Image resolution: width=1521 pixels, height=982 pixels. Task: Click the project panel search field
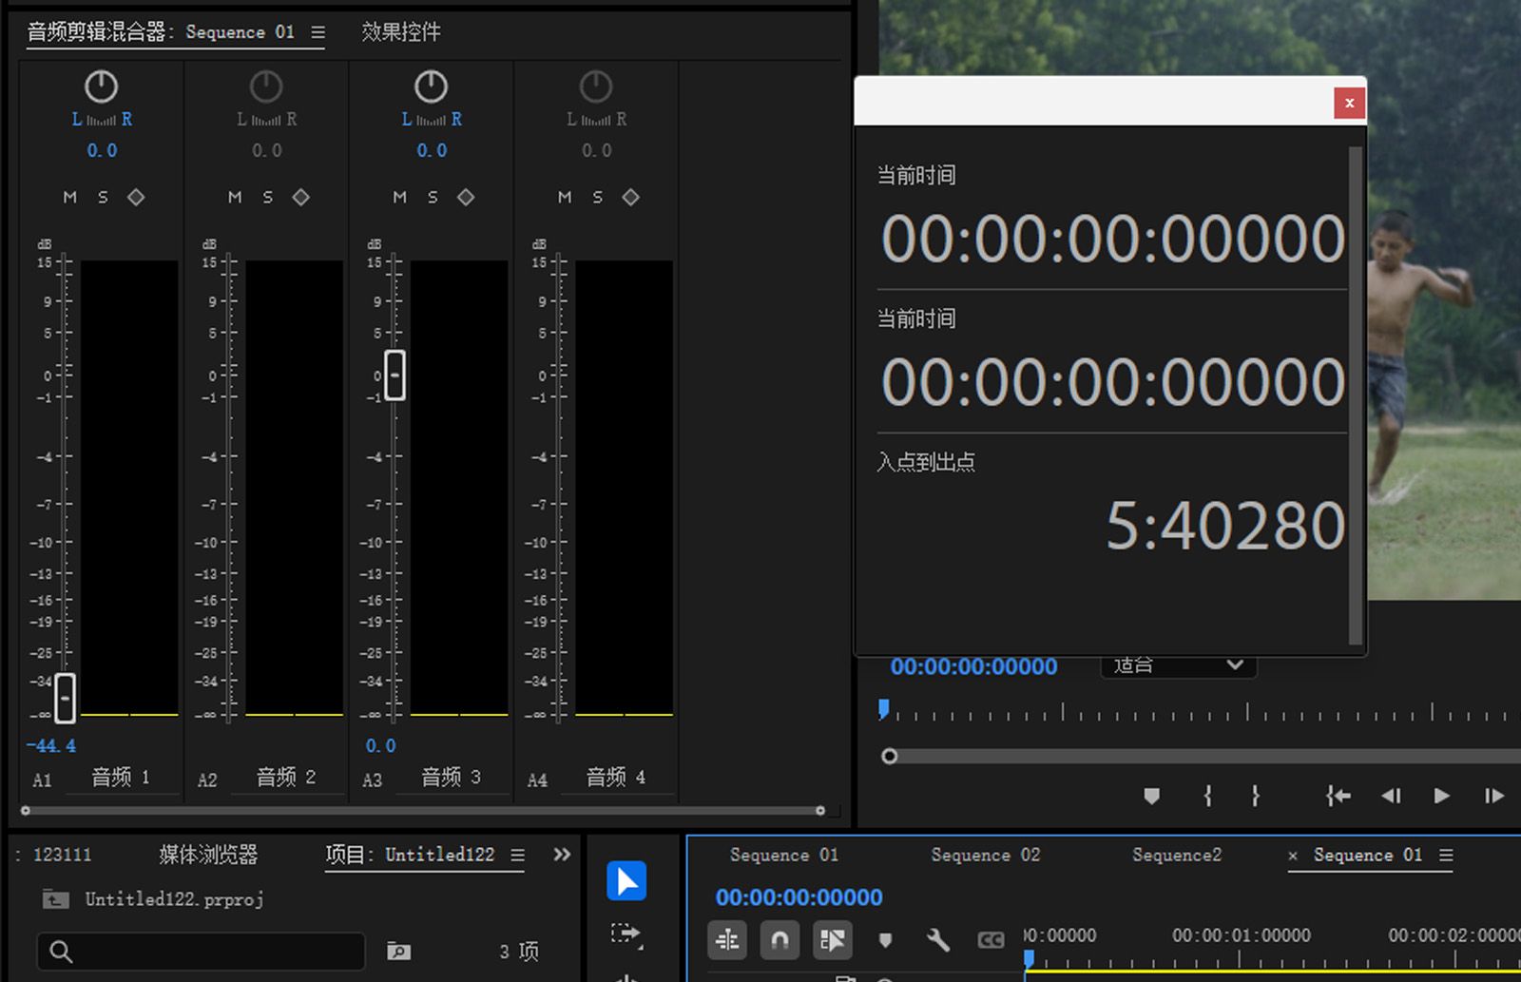click(201, 952)
